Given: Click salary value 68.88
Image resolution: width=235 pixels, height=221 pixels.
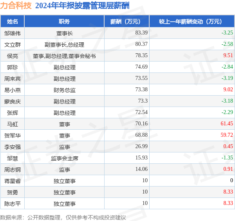Looking at the screenshot, I should (x=141, y=135).
